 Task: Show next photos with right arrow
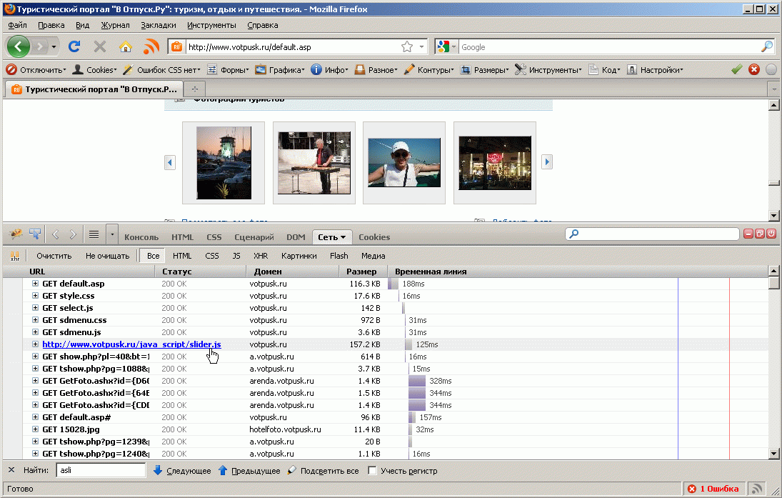pyautogui.click(x=547, y=161)
